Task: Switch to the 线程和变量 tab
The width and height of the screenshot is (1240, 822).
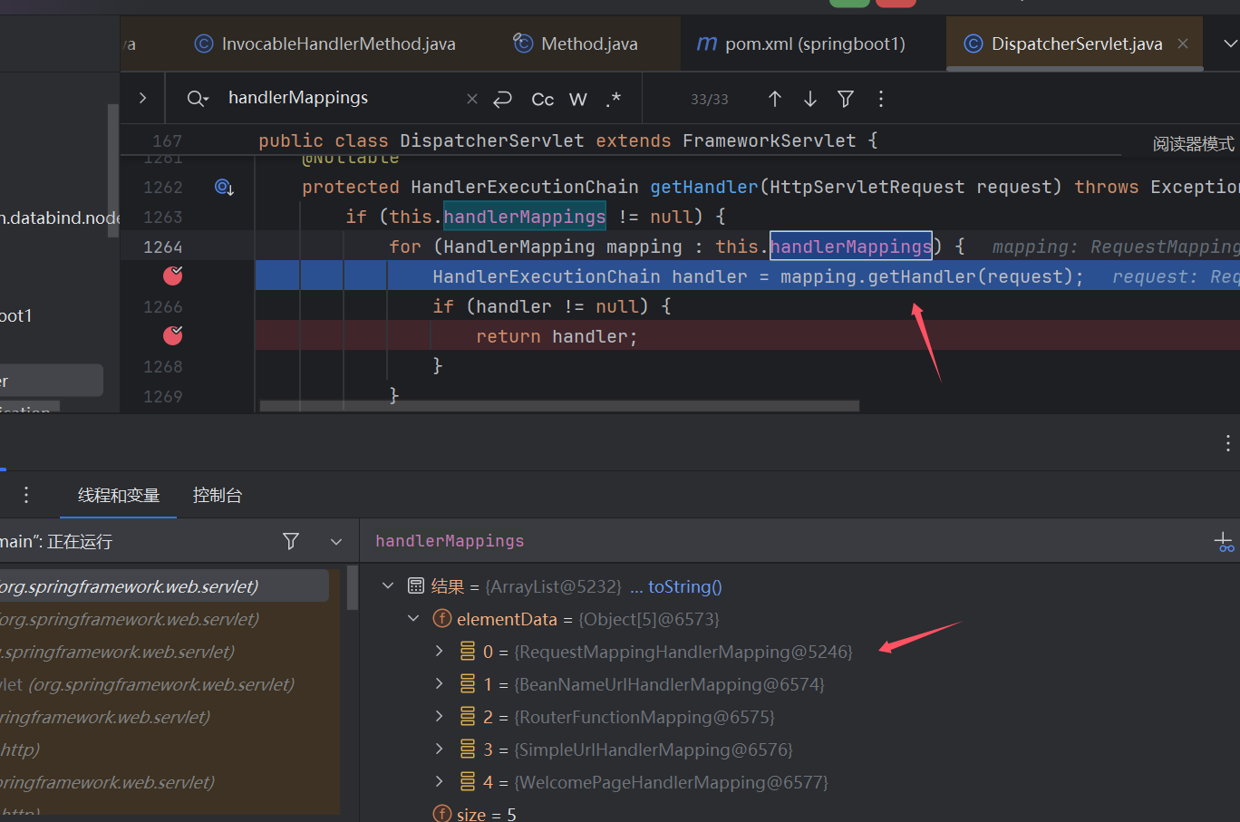Action: (x=119, y=495)
